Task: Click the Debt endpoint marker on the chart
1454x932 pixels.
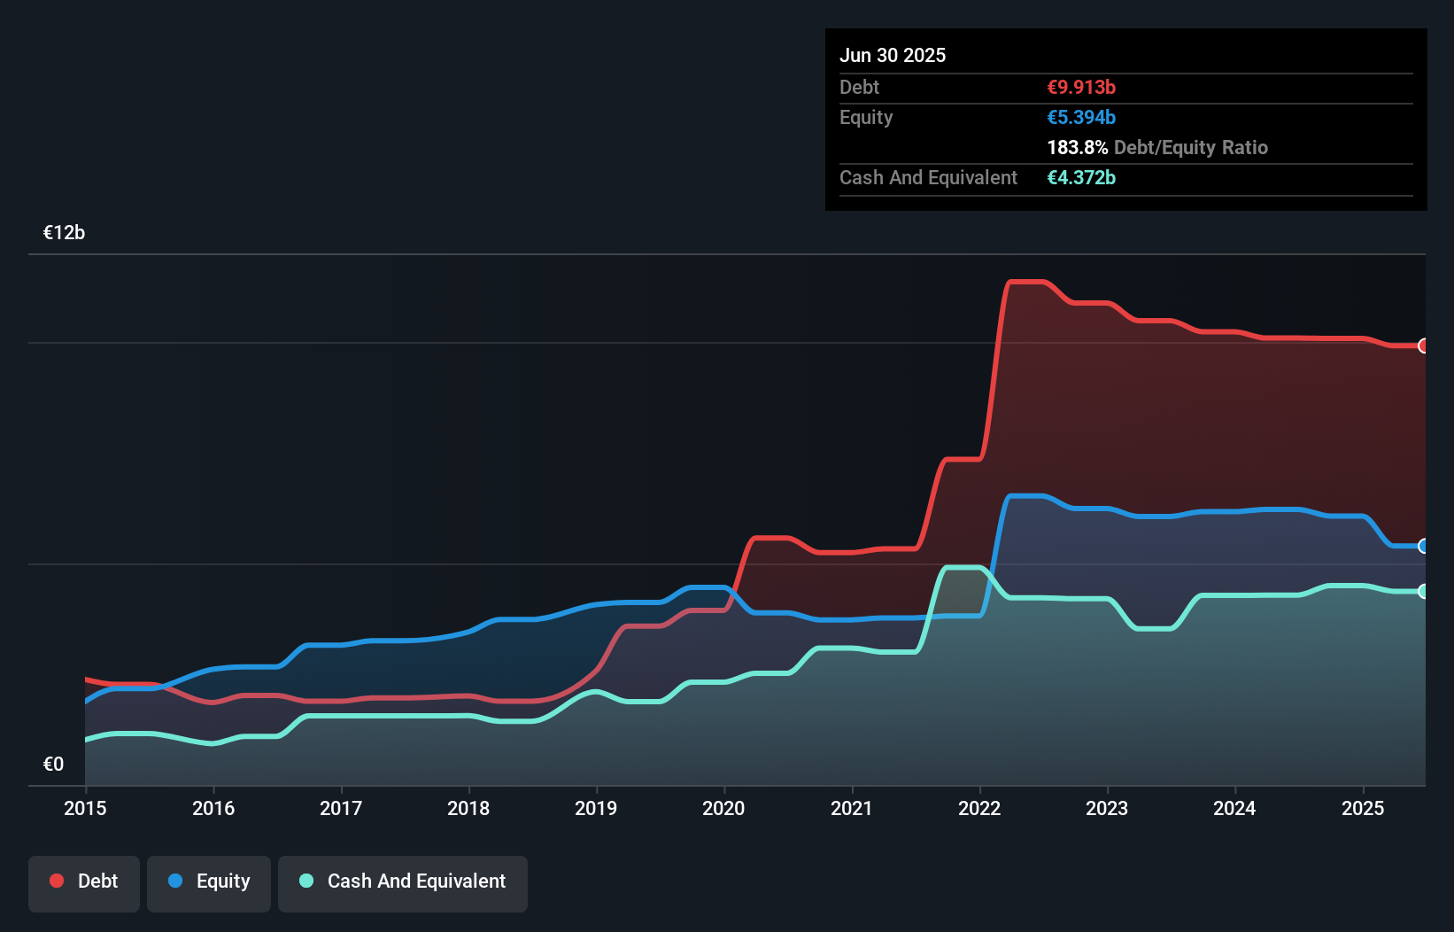Action: tap(1423, 346)
